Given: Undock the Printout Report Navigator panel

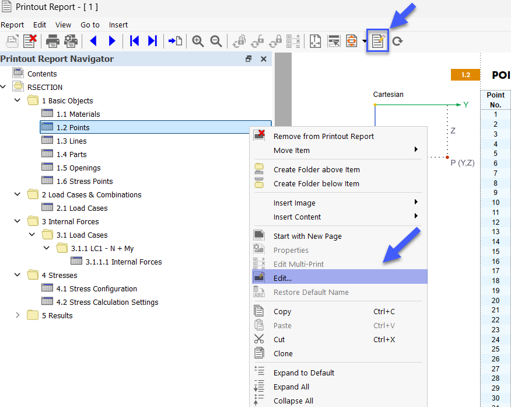Looking at the screenshot, I should click(x=249, y=59).
